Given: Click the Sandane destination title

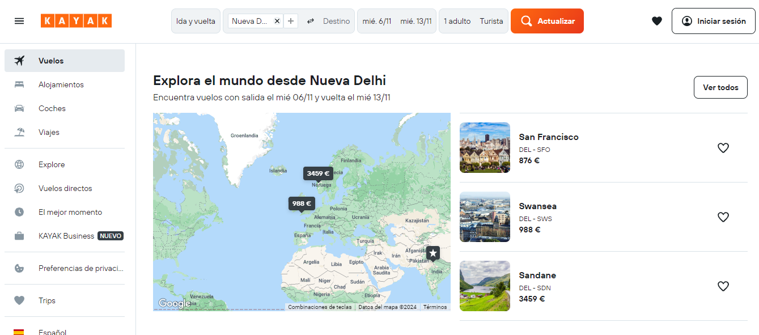Looking at the screenshot, I should point(537,275).
